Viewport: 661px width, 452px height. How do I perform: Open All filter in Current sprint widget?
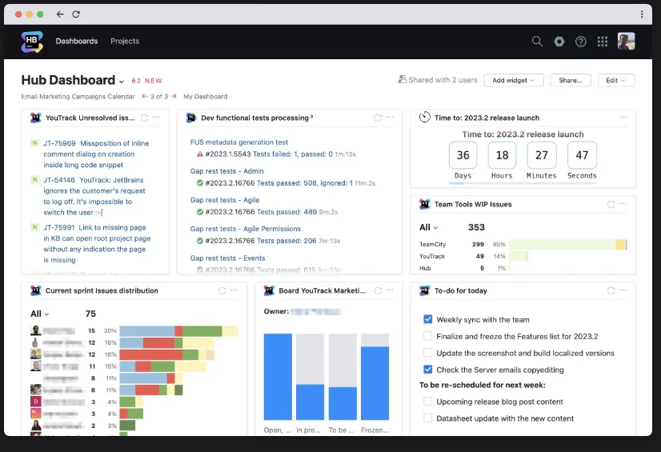(x=40, y=314)
